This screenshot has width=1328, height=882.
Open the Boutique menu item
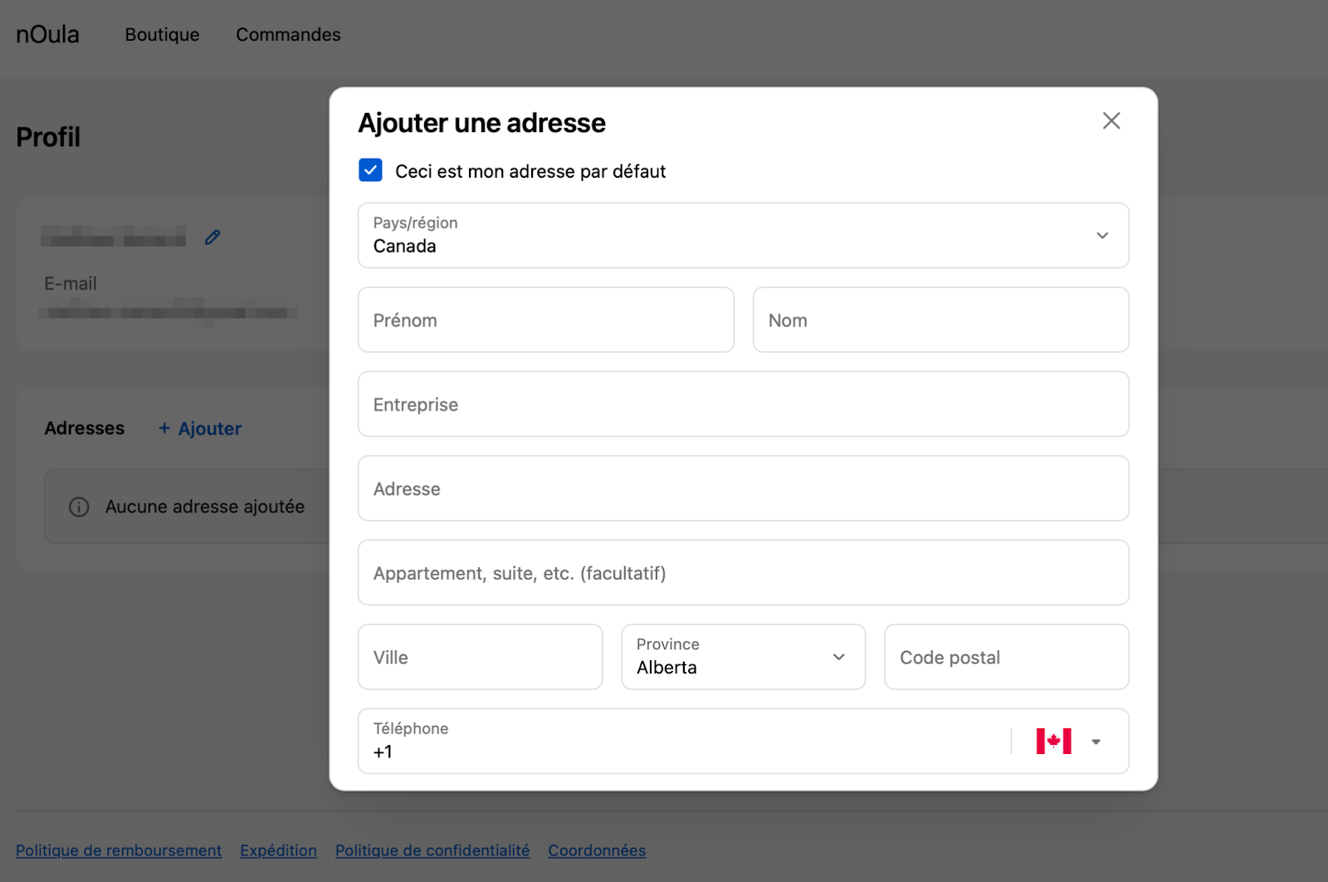pos(162,35)
